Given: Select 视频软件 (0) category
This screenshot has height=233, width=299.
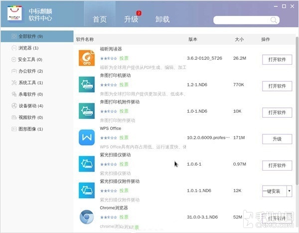Looking at the screenshot, I should point(37,117).
